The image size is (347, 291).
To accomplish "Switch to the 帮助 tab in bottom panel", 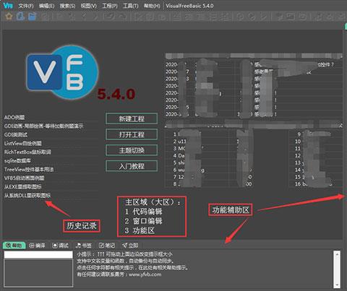I will pyautogui.click(x=14, y=246).
